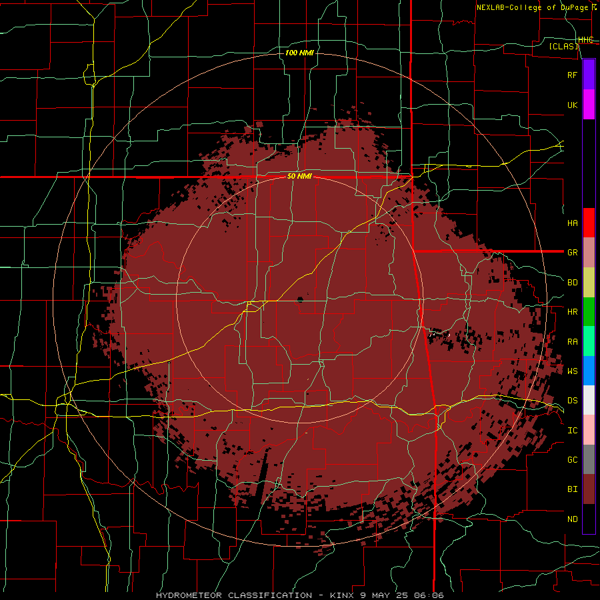Click the HA red legend swatch
The image size is (600, 600).
(589, 223)
